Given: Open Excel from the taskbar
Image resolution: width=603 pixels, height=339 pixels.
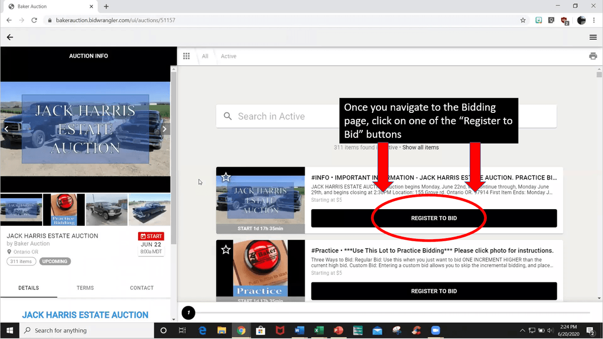Looking at the screenshot, I should click(319, 330).
